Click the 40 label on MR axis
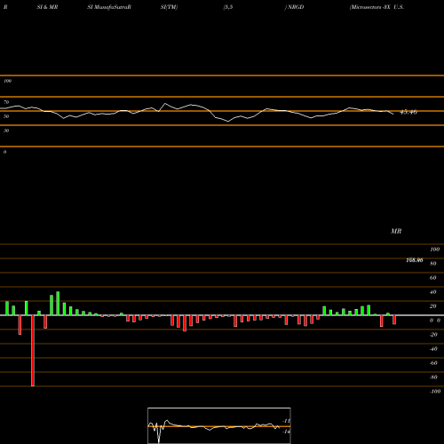 (433, 292)
